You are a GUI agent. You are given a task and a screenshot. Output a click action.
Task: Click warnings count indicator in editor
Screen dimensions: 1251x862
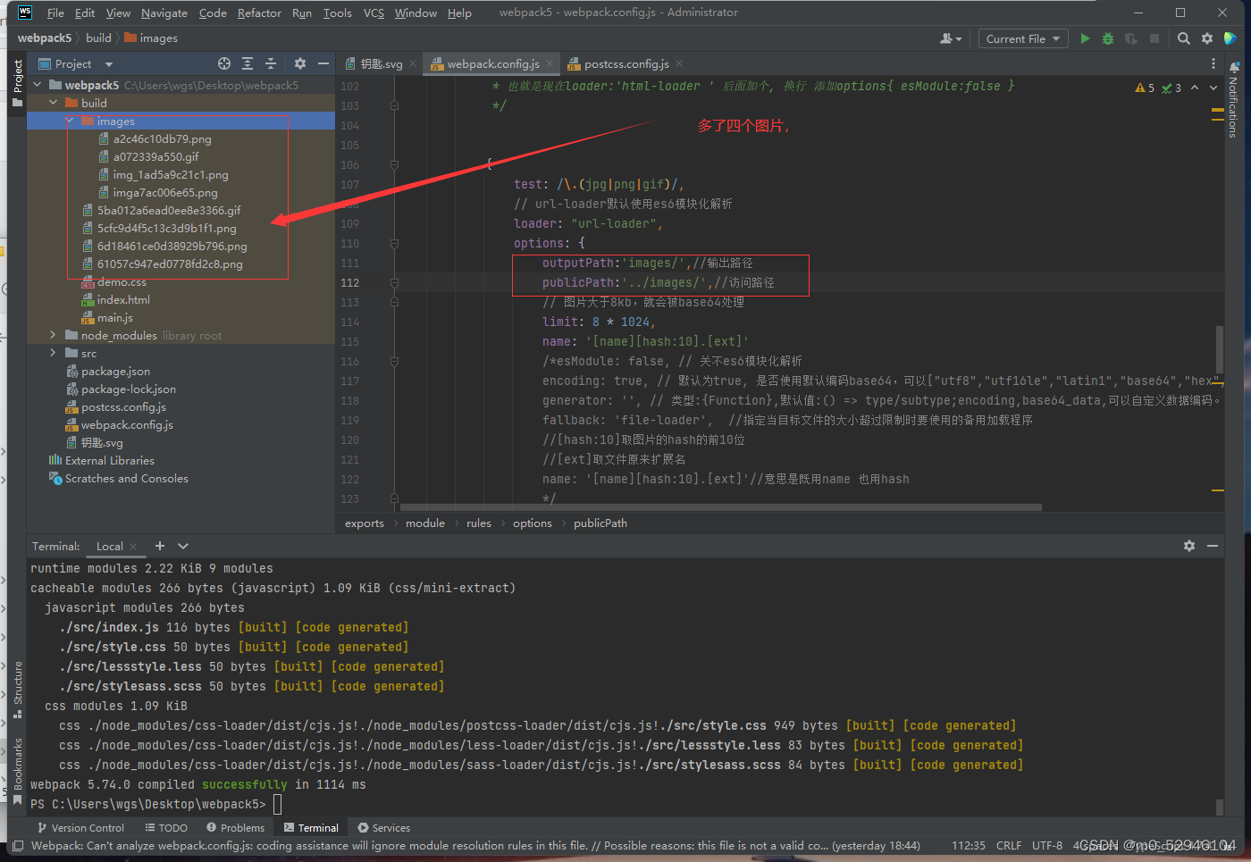tap(1145, 88)
